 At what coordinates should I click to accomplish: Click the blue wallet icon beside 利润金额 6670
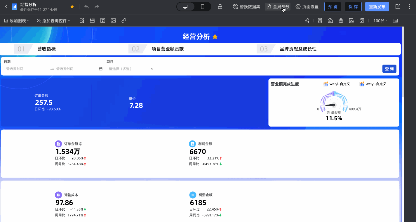tap(192, 144)
